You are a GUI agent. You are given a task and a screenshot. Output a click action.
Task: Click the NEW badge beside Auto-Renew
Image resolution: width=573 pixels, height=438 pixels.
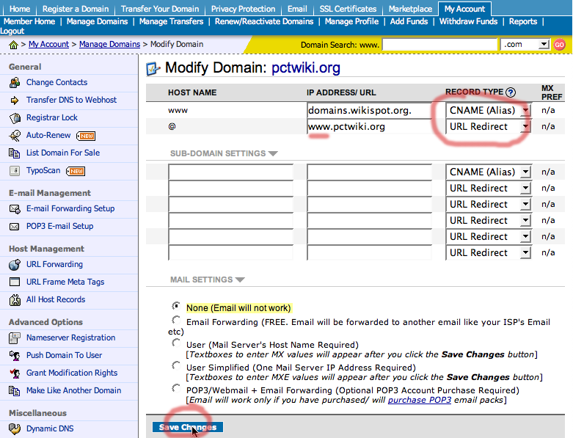tap(86, 136)
